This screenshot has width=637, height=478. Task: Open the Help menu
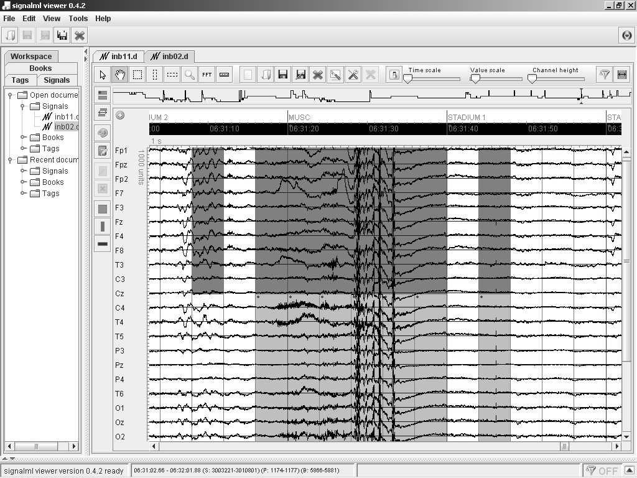coord(103,18)
